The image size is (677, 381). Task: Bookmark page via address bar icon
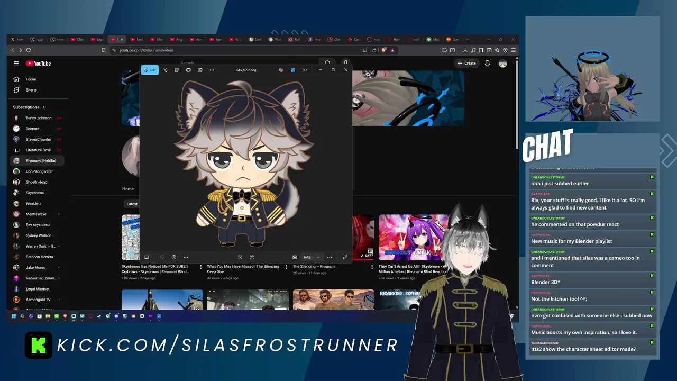[x=103, y=50]
